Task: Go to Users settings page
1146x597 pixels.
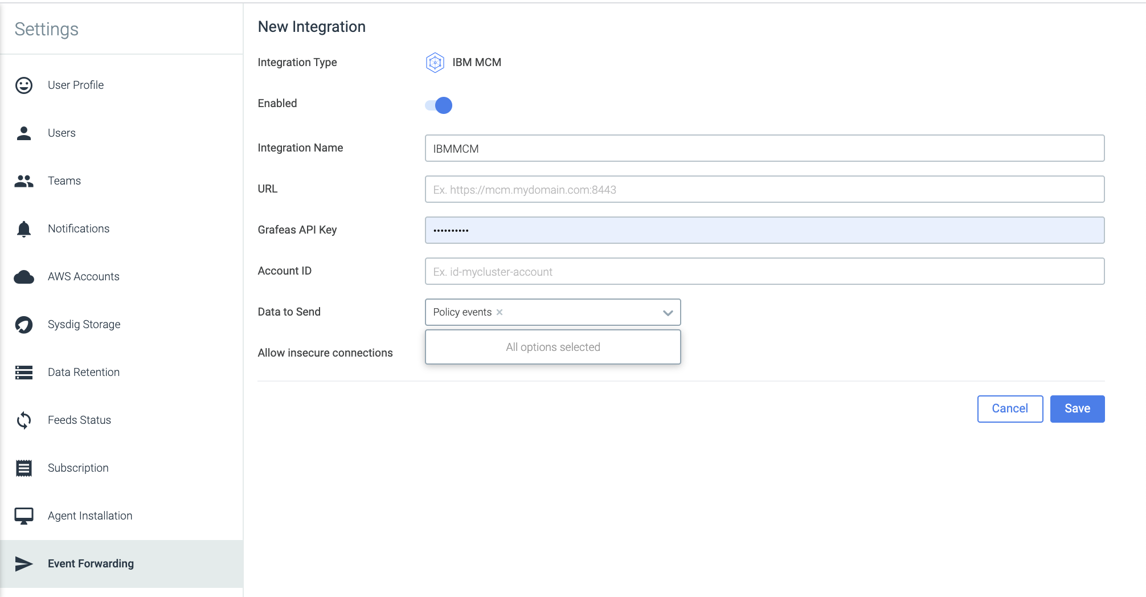Action: pos(122,133)
